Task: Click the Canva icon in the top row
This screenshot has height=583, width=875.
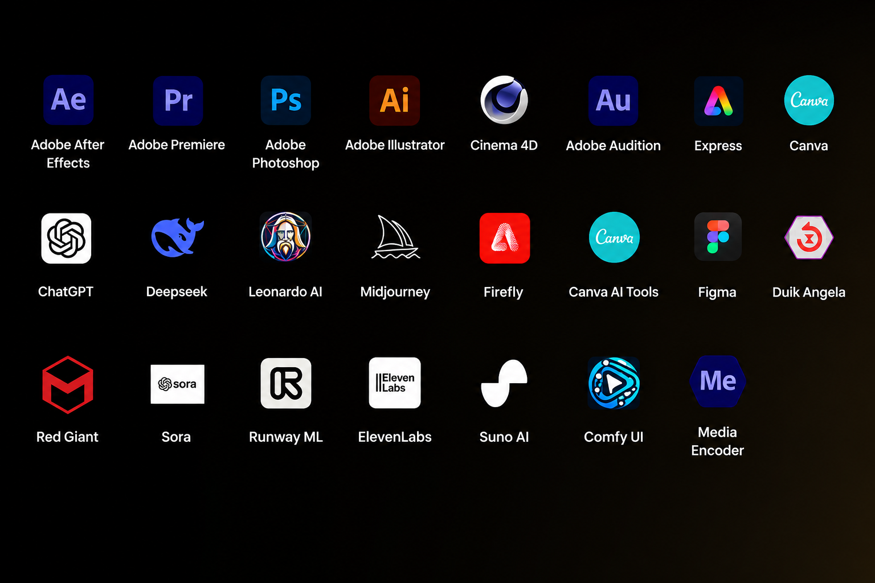Action: tap(809, 100)
